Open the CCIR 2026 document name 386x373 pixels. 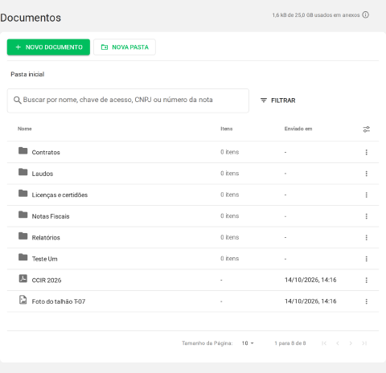pos(47,281)
